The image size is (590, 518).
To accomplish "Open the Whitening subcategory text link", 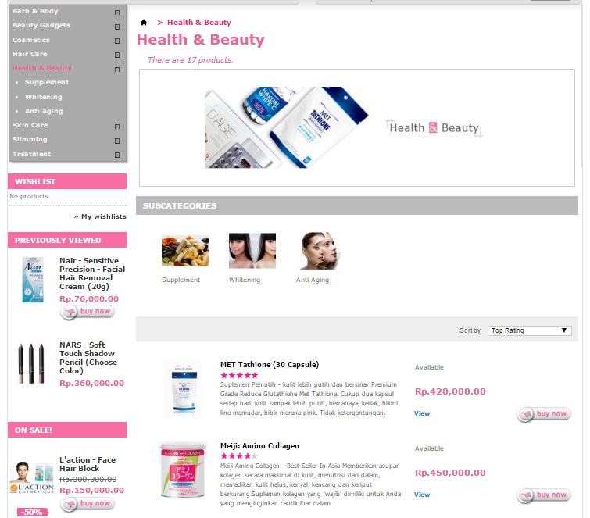I will [245, 280].
